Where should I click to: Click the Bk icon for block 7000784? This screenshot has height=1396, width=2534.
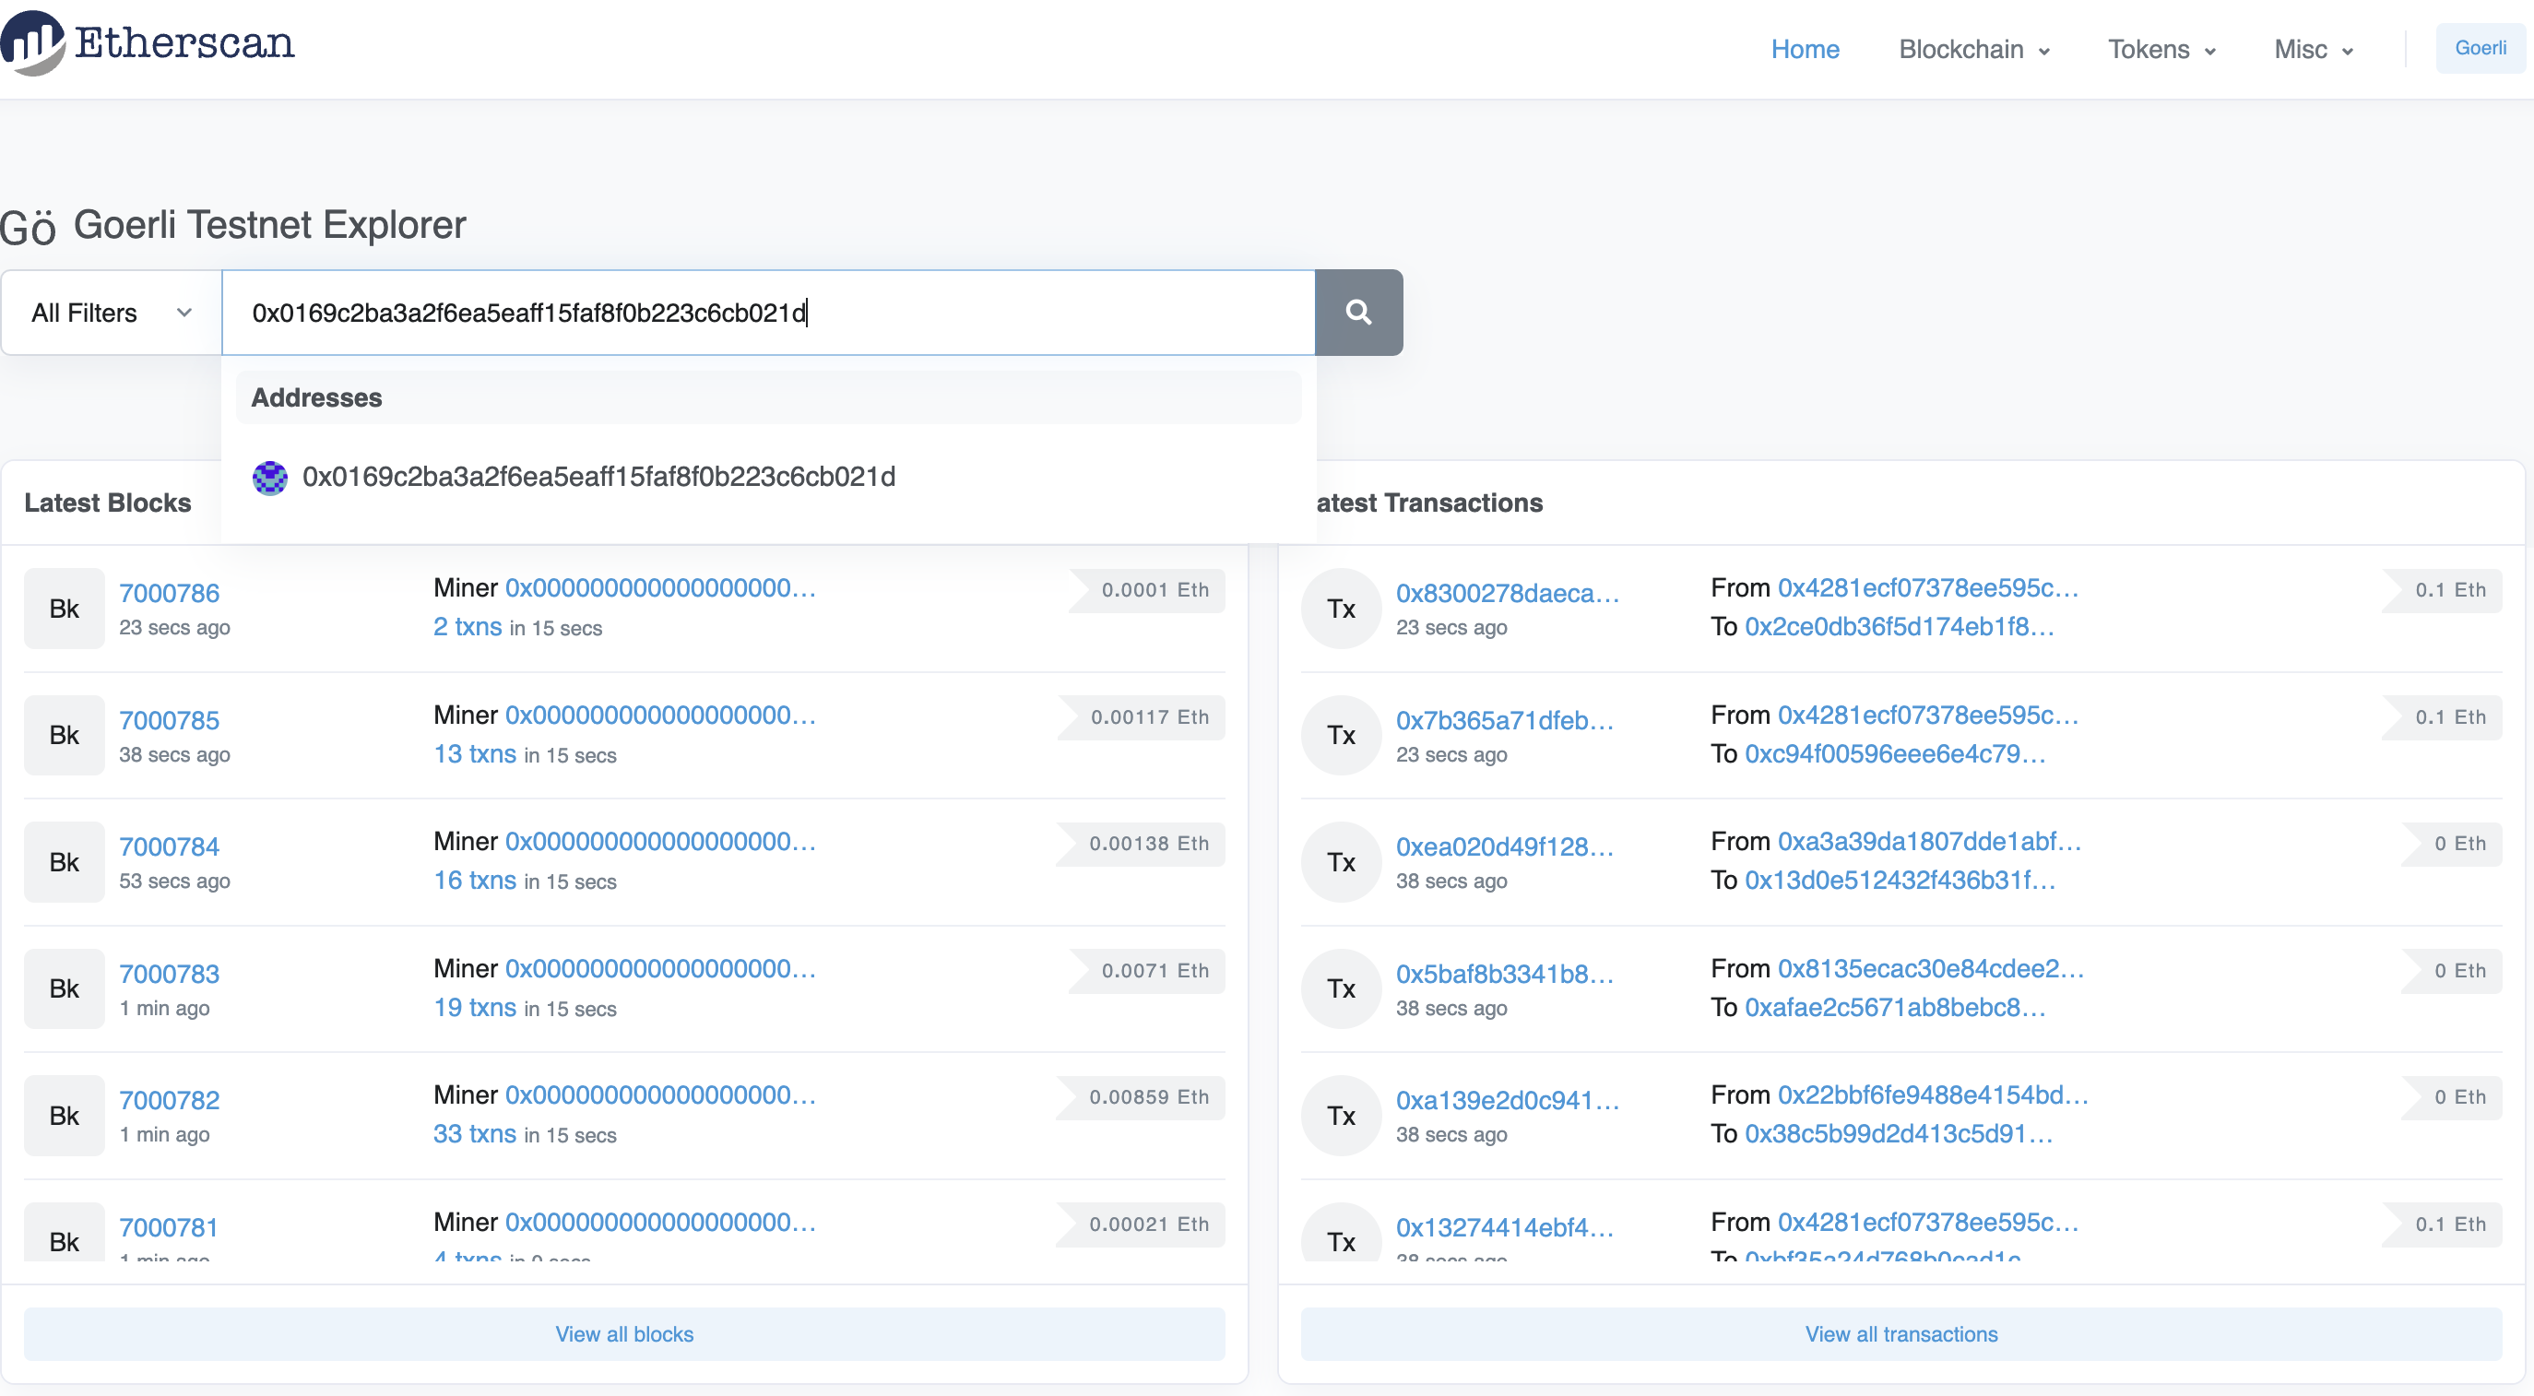pyautogui.click(x=64, y=862)
